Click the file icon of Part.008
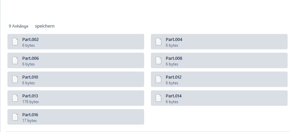The width and height of the screenshot is (293, 132). [159, 60]
